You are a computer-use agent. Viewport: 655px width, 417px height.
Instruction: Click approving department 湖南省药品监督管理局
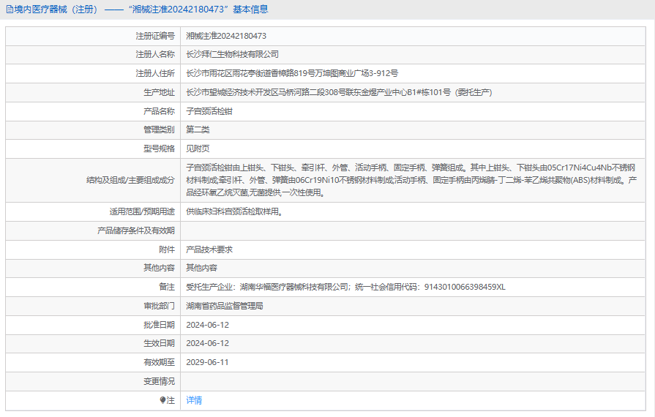coord(225,306)
